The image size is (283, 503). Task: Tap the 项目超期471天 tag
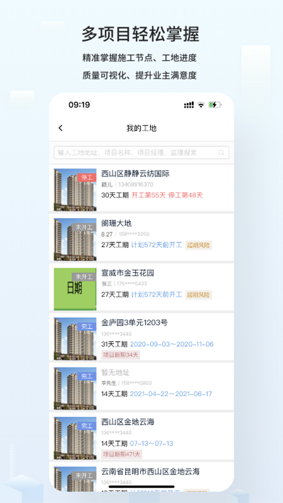point(121,454)
